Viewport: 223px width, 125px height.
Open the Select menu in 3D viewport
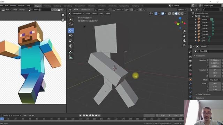pyautogui.click(x=95, y=14)
